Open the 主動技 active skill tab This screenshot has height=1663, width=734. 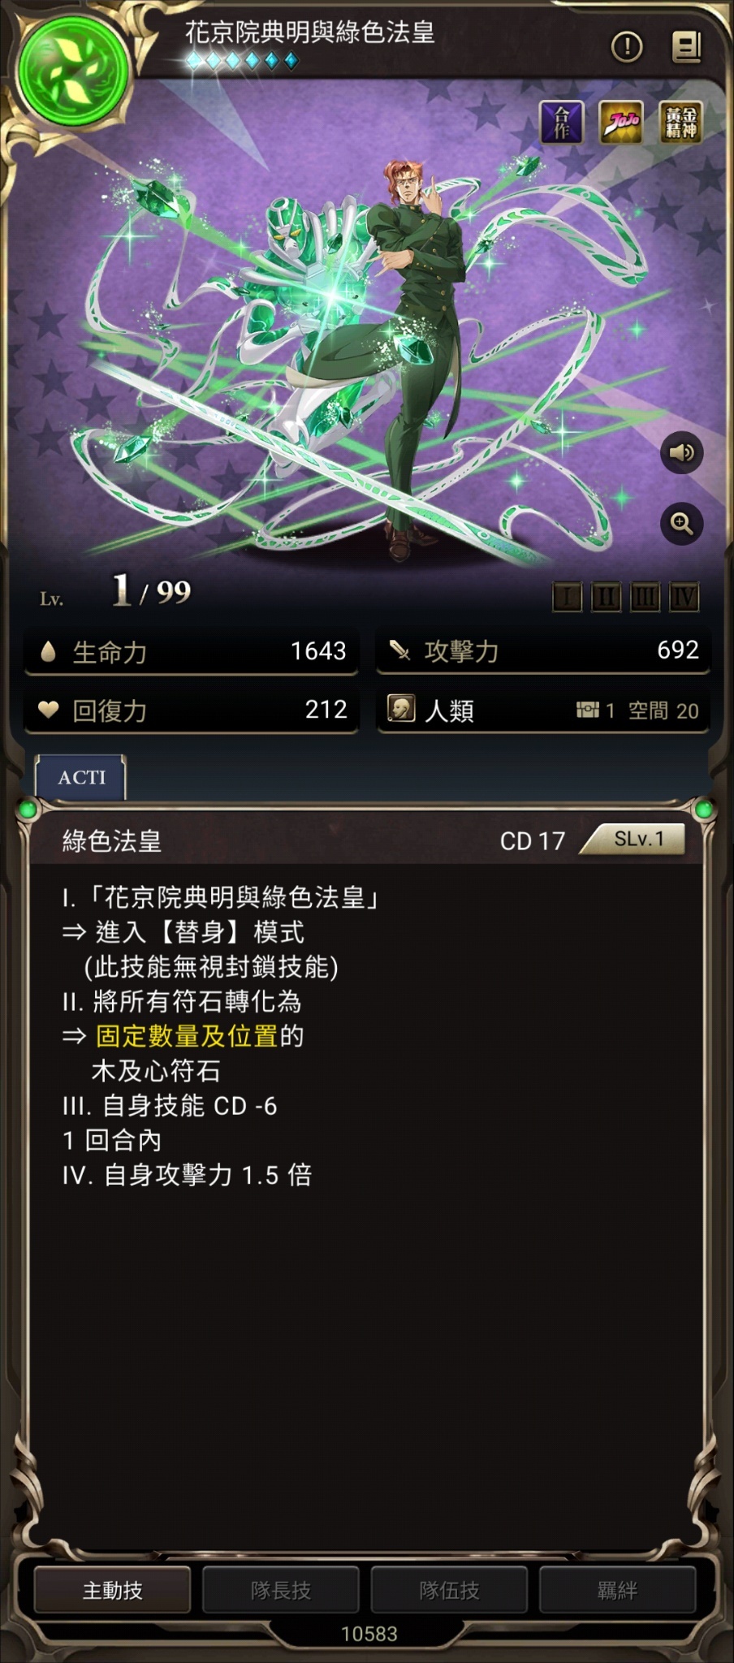(x=112, y=1590)
